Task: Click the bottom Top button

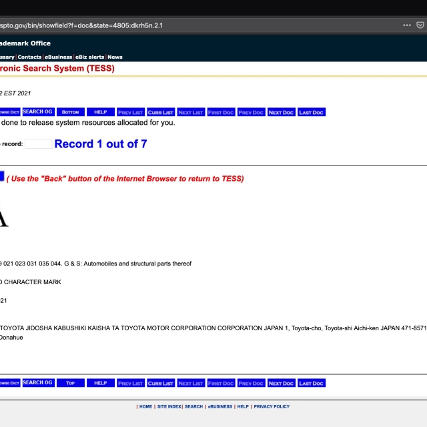Action: (x=71, y=383)
